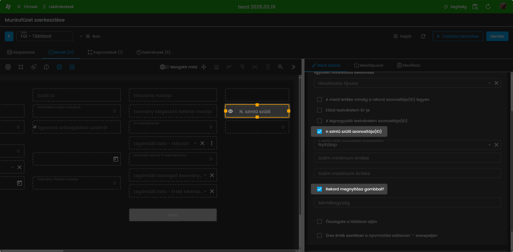Uncheck 'n szintű szülő azonosítója(ID)'
Viewport: 513px width, 252px height.
319,131
